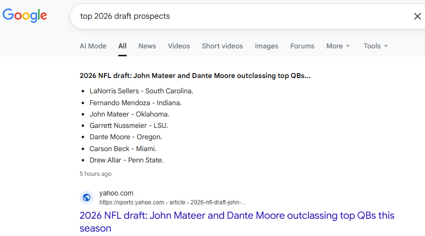Click the Google logo
This screenshot has width=425, height=236.
[x=25, y=15]
